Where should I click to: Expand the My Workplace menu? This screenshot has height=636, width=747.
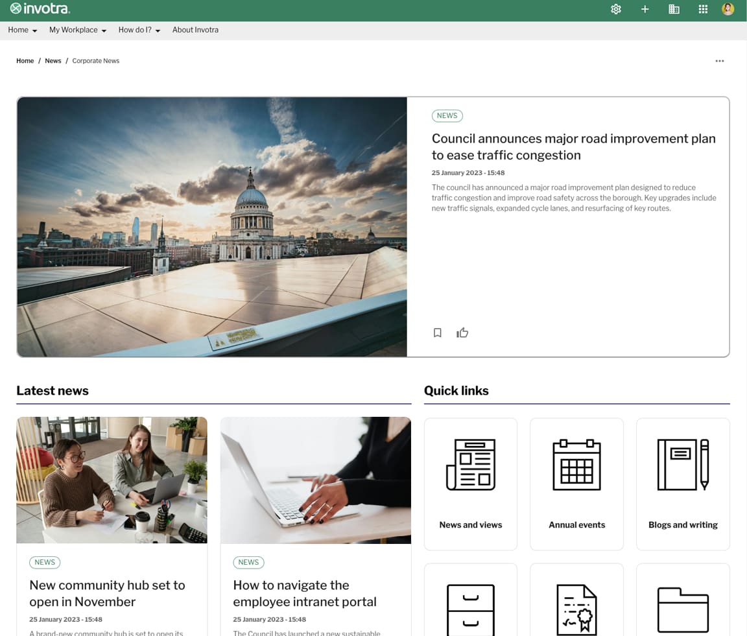coord(77,30)
